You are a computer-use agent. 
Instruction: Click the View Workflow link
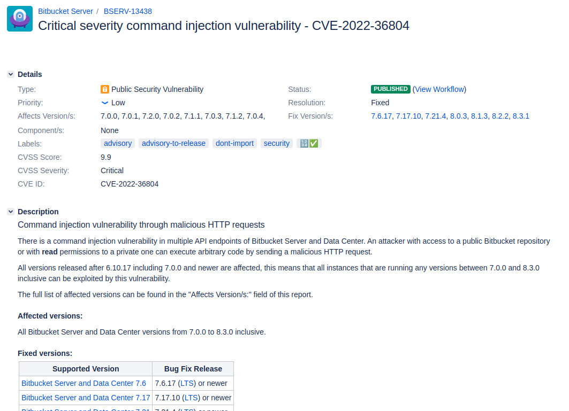[439, 89]
